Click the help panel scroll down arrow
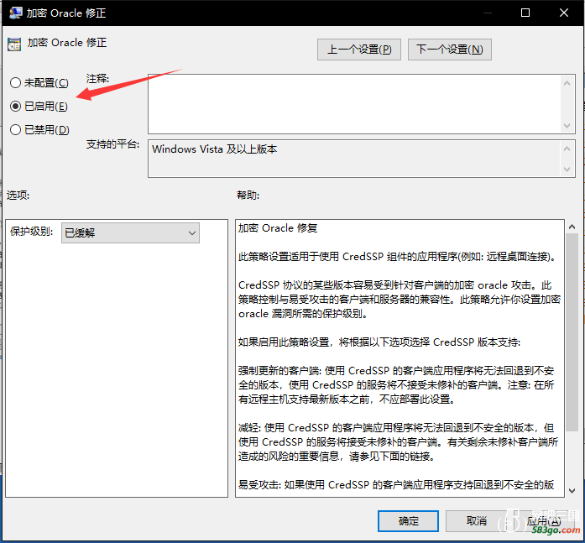 pos(572,491)
